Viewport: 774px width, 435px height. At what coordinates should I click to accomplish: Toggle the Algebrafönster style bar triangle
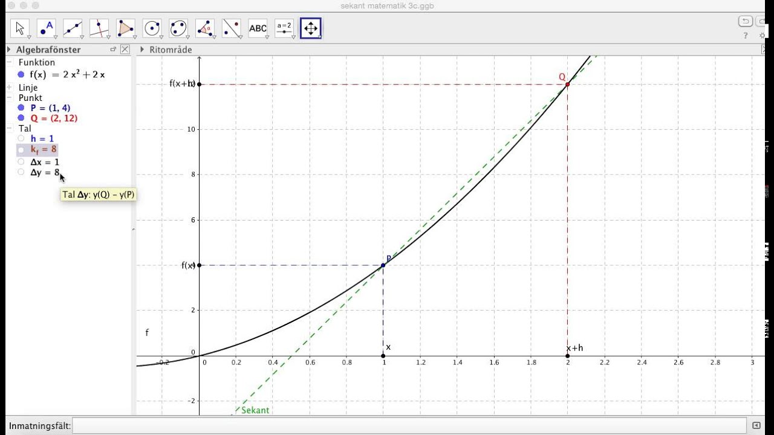coord(9,50)
